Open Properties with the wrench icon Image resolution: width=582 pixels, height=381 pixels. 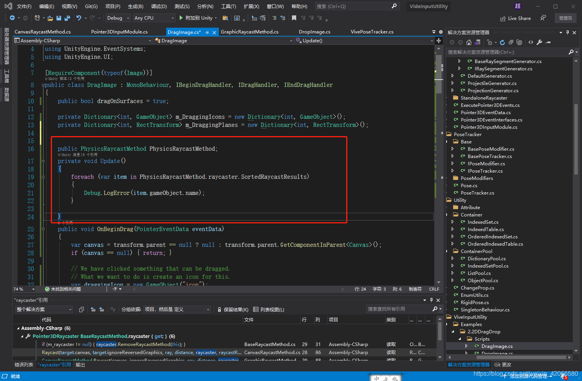click(539, 42)
